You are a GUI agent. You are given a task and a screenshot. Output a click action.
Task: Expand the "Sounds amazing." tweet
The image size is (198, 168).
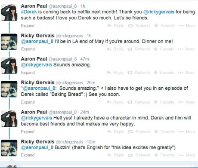[x=28, y=73]
